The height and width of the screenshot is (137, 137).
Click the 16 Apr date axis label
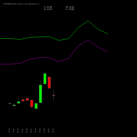click(9, 130)
